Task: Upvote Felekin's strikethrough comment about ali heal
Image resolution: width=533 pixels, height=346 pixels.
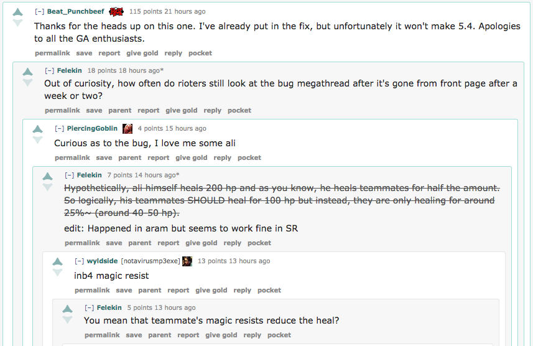Action: [48, 176]
